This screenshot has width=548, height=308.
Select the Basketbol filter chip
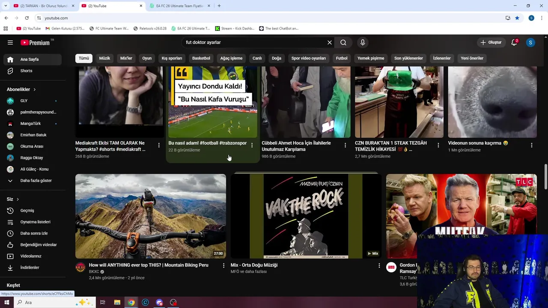coord(201,58)
